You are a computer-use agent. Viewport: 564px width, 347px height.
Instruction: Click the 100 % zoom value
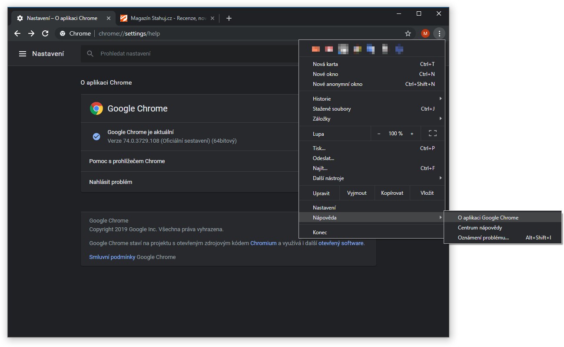395,134
